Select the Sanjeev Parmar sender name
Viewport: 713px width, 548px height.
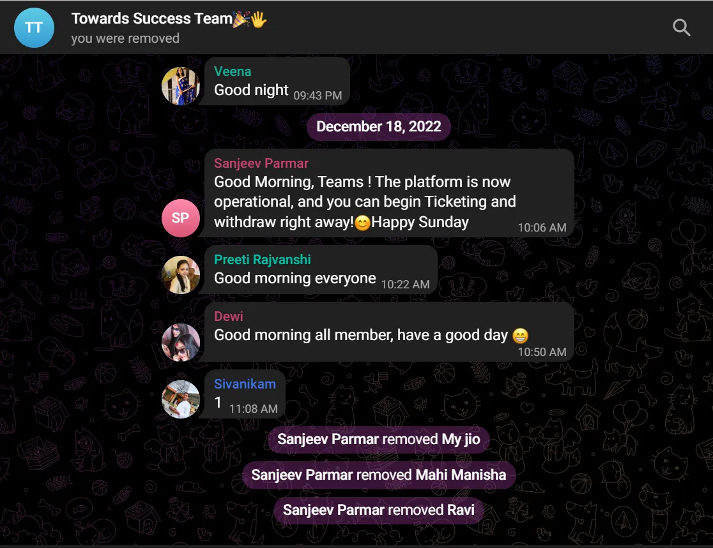(x=261, y=163)
